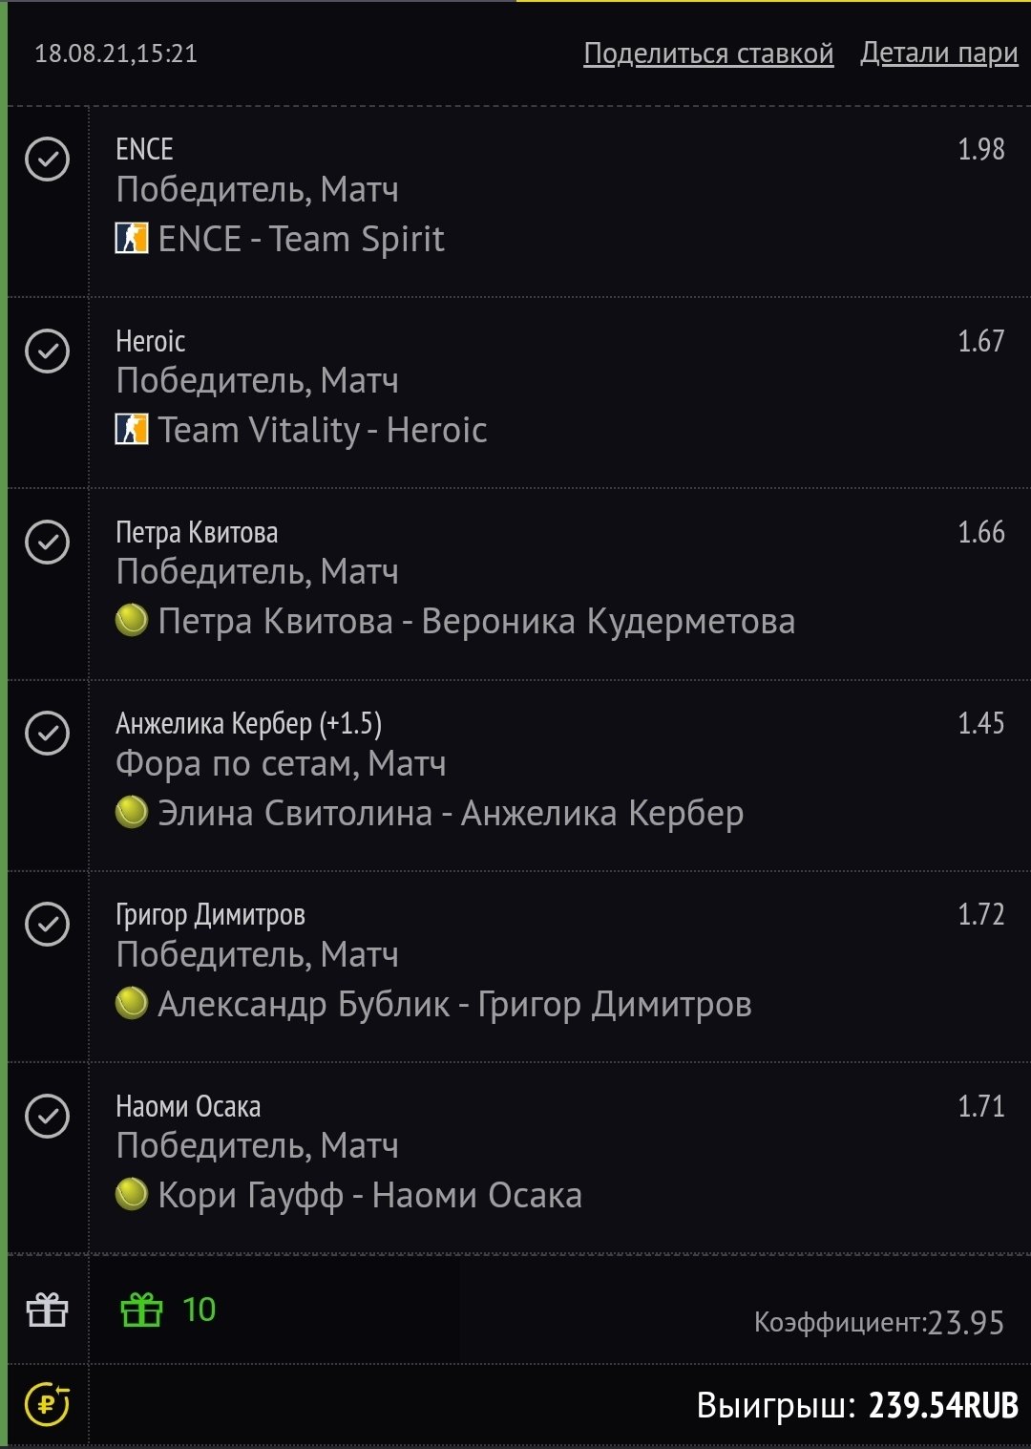The height and width of the screenshot is (1449, 1031).
Task: Click the checkmark circle for the Naomi Osaka bet
Action: tap(47, 1116)
